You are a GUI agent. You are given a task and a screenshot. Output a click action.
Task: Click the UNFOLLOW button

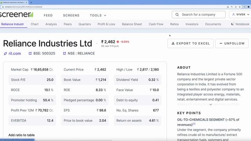pyautogui.click(x=232, y=43)
